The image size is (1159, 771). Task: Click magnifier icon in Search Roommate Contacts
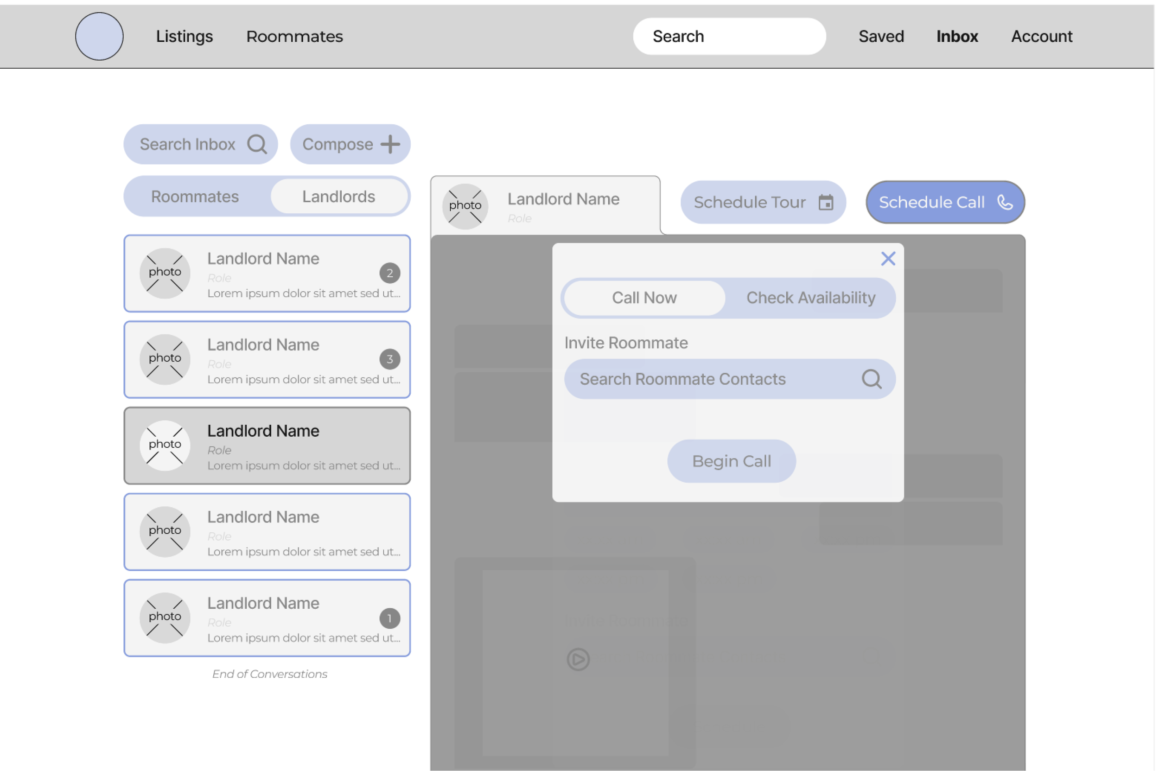pyautogui.click(x=872, y=379)
